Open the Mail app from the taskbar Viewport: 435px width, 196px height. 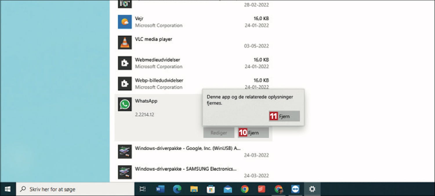click(228, 189)
